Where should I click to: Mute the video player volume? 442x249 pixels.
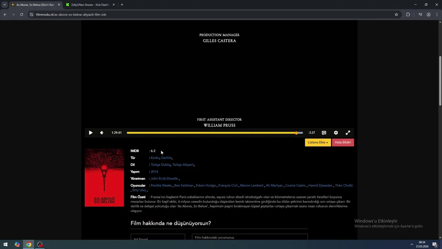(x=102, y=133)
